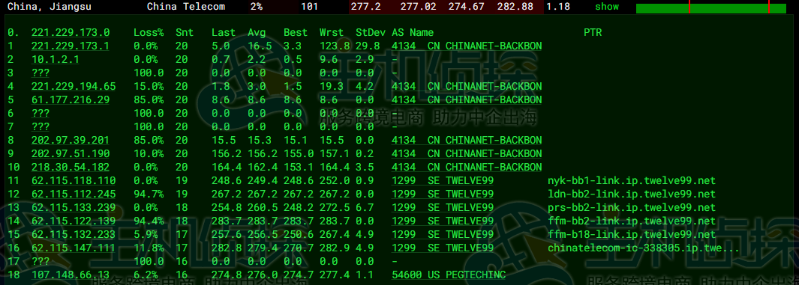Click the 10.1.2.1 address link
The image size is (799, 285).
[55, 59]
